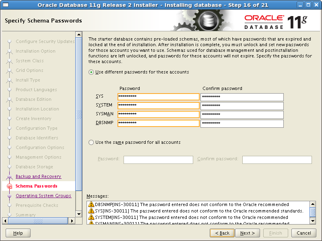Click the Database Edition step
The width and height of the screenshot is (322, 241).
tap(34, 99)
